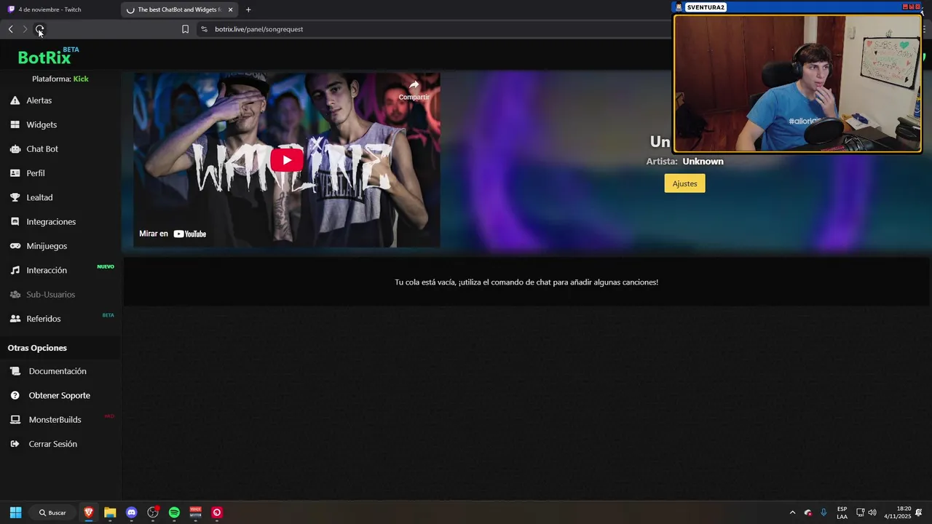This screenshot has width=932, height=524.
Task: Play the YouTube video
Action: [x=287, y=160]
